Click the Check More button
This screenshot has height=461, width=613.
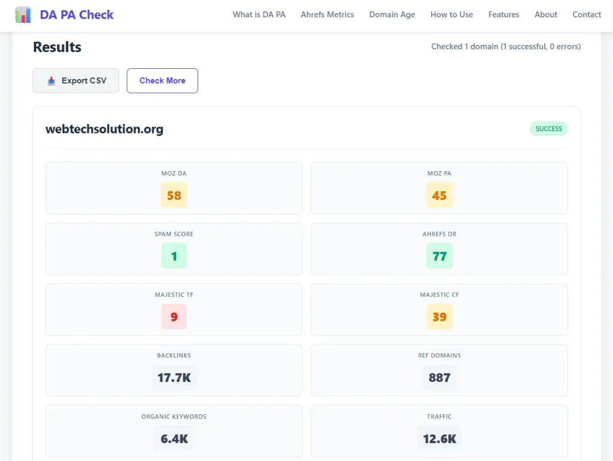[x=162, y=81]
